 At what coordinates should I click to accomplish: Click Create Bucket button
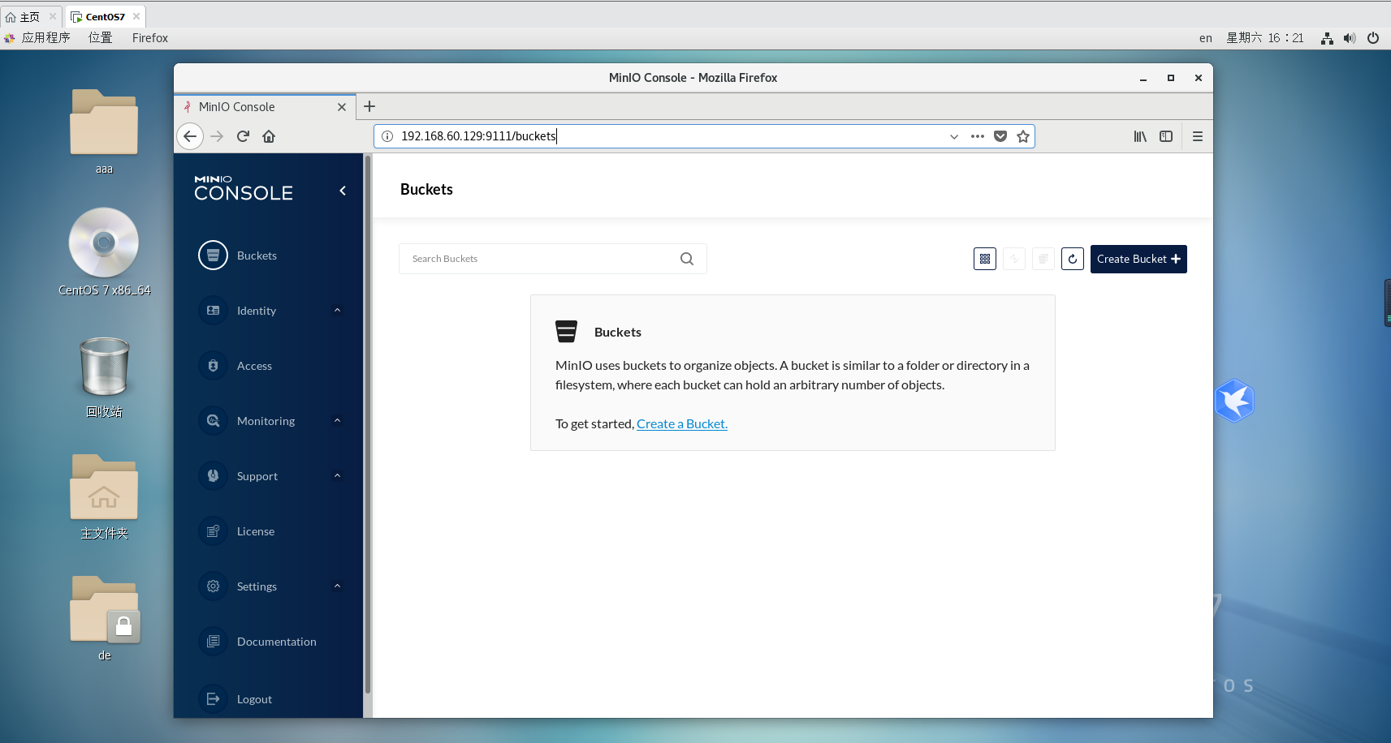coord(1138,259)
